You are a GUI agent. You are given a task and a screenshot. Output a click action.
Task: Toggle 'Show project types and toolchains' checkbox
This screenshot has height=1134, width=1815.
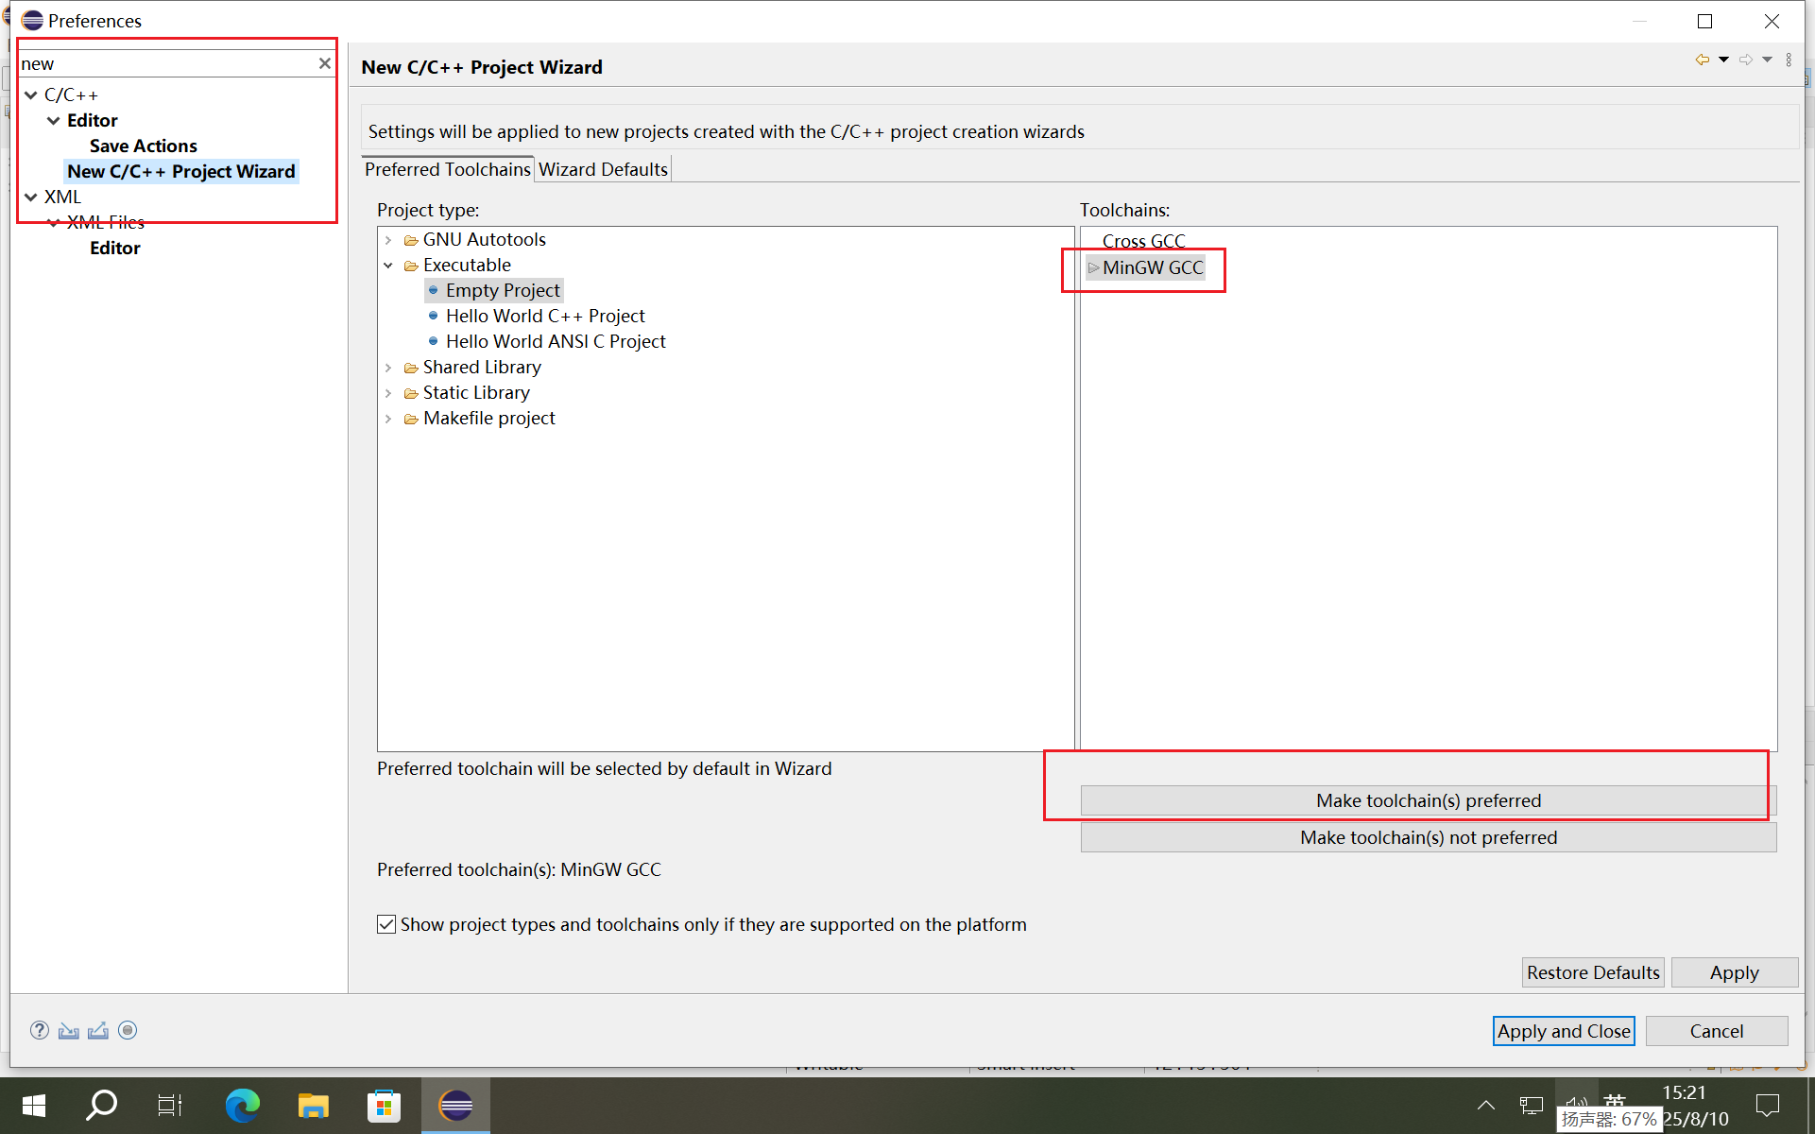(x=386, y=924)
